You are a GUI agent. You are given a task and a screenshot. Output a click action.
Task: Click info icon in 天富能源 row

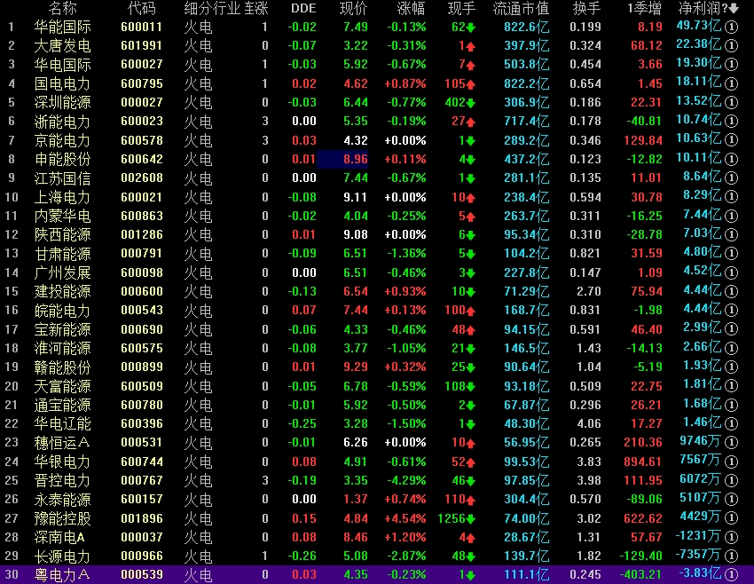pos(731,386)
